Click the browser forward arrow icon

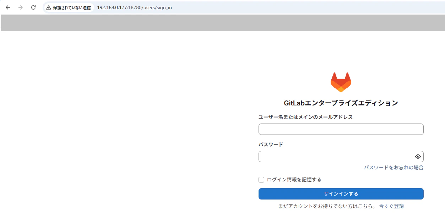click(x=20, y=7)
